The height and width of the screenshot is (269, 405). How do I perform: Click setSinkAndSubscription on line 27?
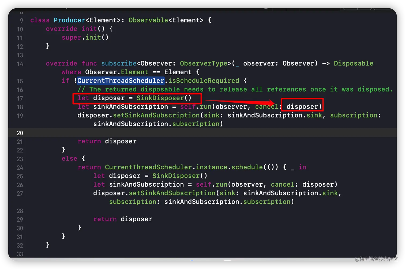172,193
